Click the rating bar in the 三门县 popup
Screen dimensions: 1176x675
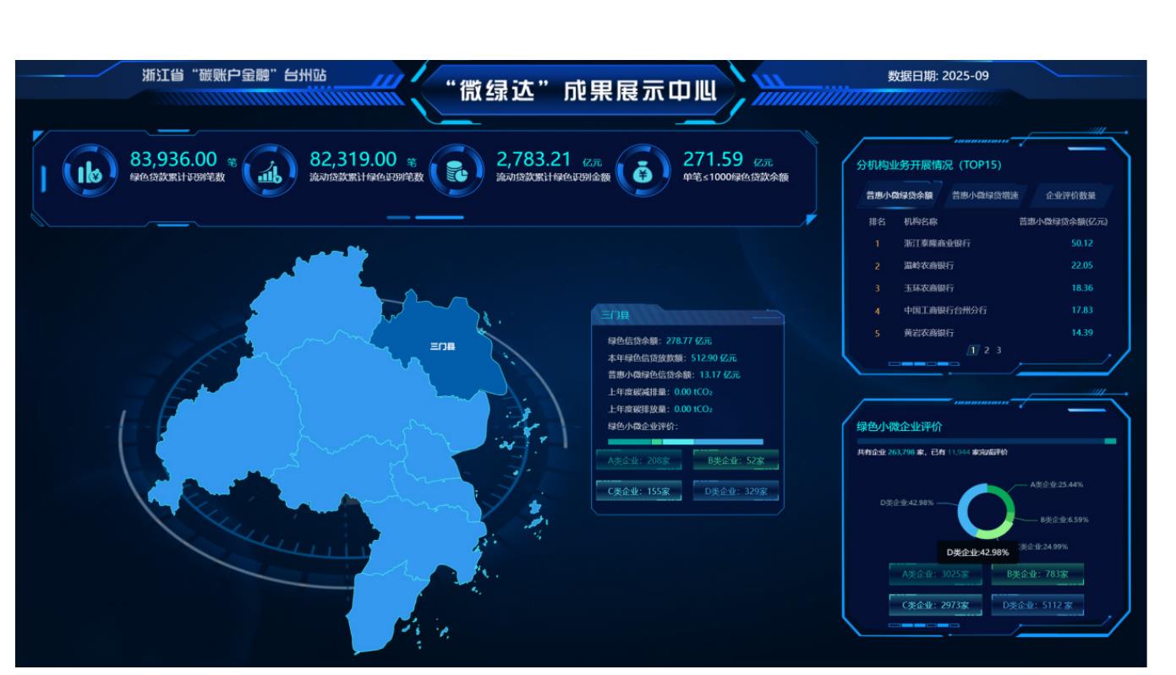point(686,442)
